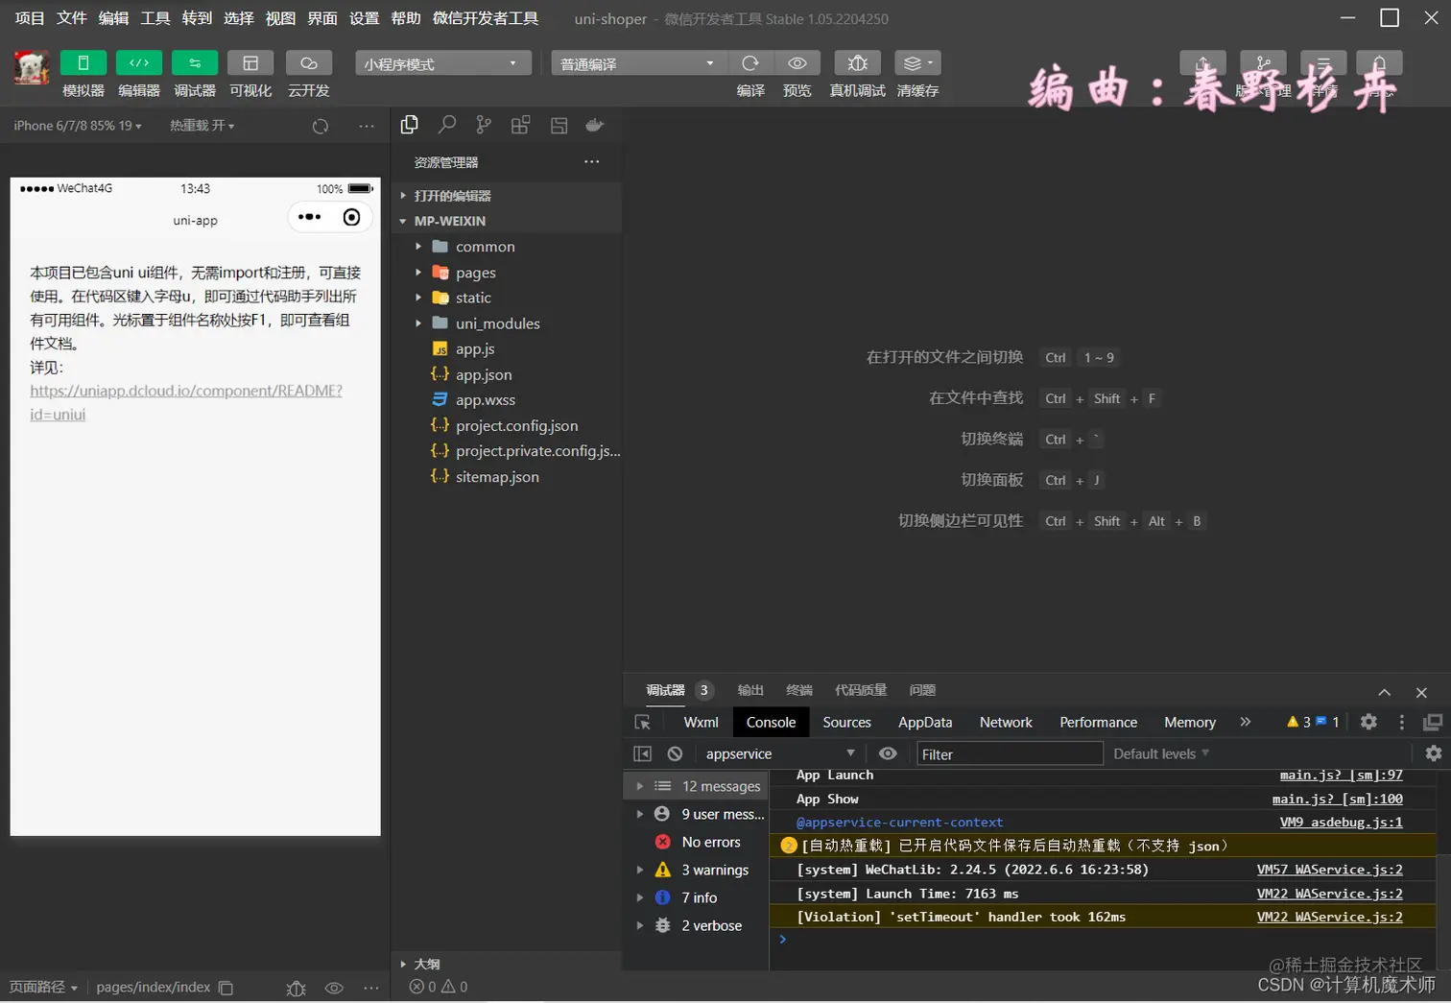Click the simulator capsule menu dots
The height and width of the screenshot is (1003, 1451).
point(309,217)
